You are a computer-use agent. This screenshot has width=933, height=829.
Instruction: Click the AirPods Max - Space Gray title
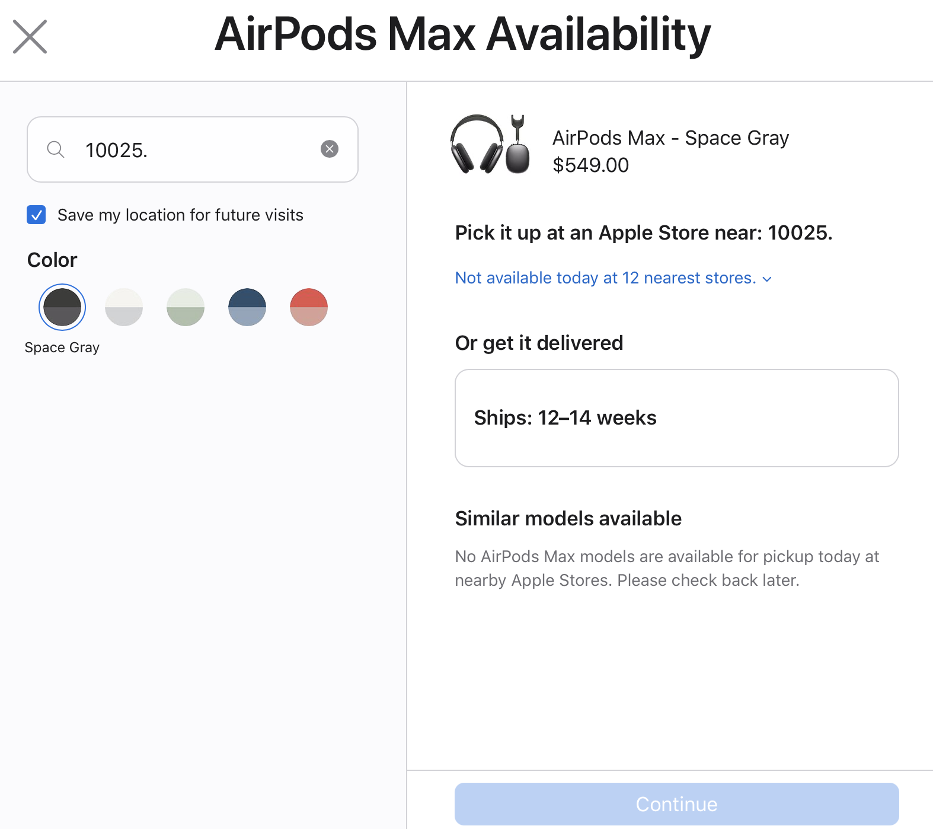coord(670,138)
